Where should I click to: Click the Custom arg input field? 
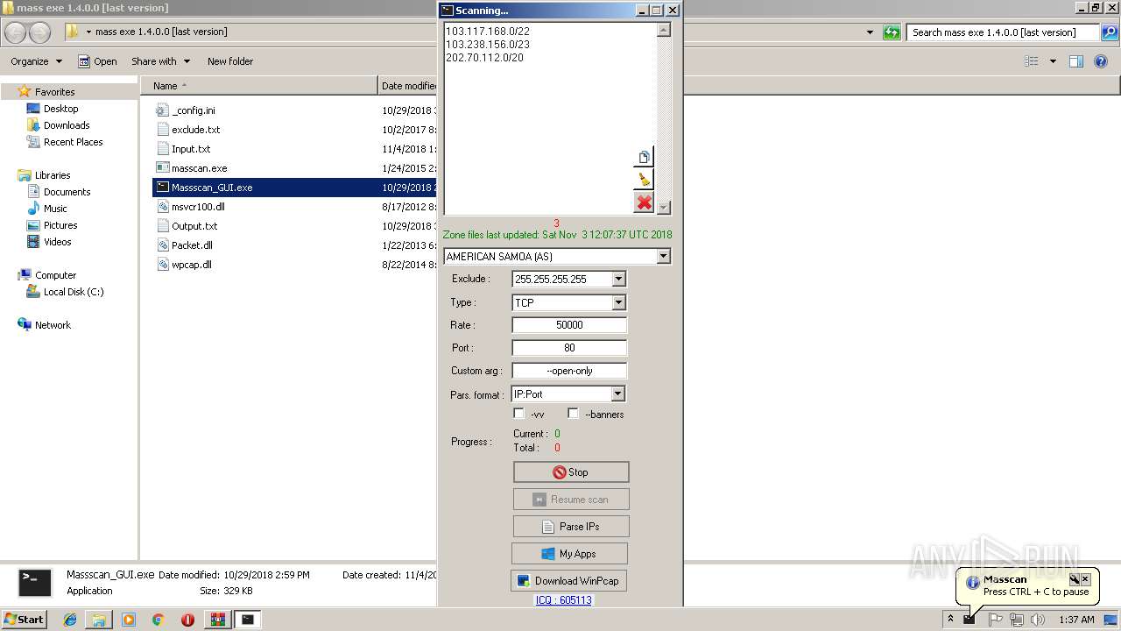pos(569,371)
